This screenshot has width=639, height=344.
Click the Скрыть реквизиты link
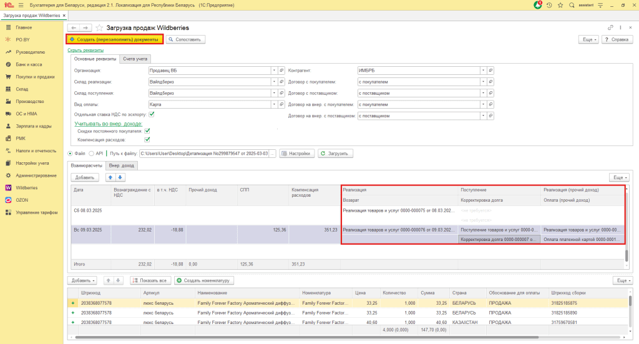[x=85, y=50]
